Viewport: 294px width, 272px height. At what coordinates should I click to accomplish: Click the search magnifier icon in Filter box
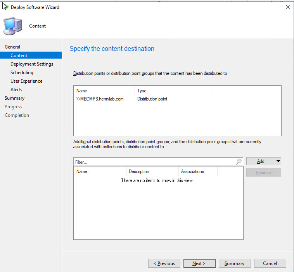239,162
